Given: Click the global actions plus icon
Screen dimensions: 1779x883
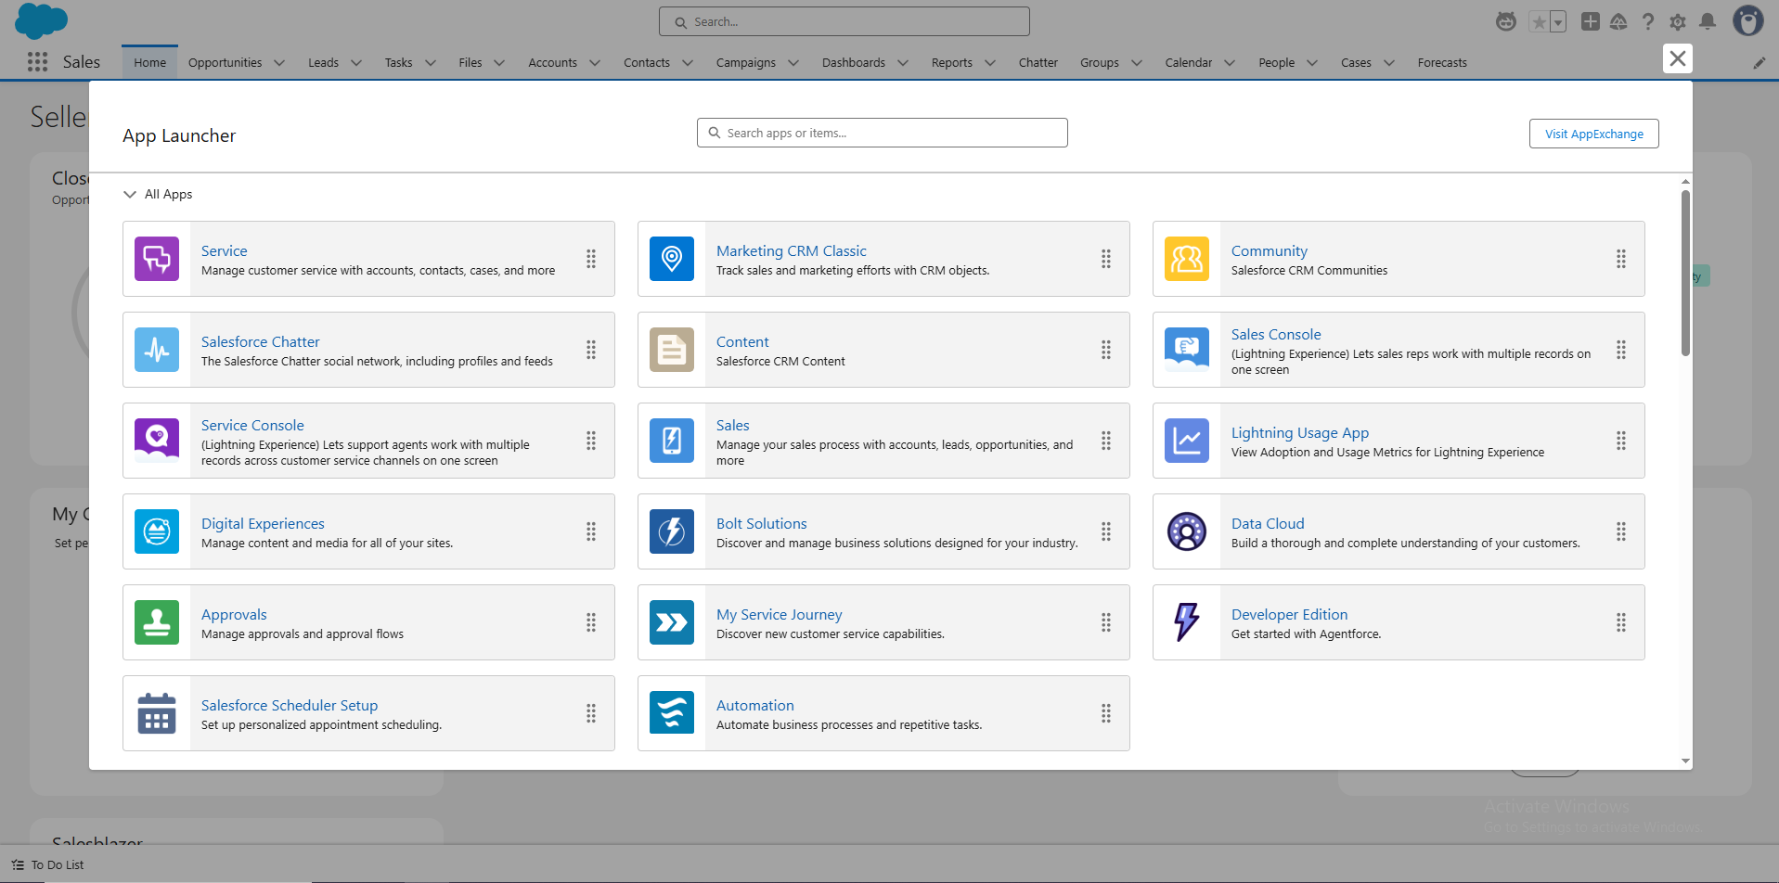Looking at the screenshot, I should (x=1591, y=21).
